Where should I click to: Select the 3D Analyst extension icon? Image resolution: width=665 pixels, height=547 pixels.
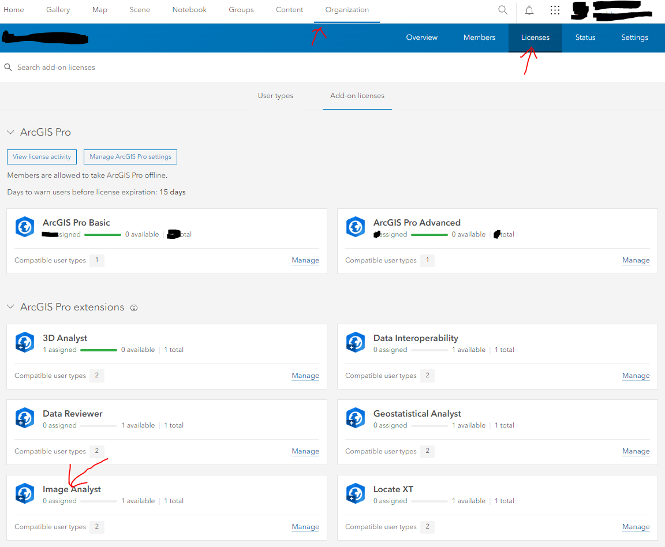click(24, 342)
